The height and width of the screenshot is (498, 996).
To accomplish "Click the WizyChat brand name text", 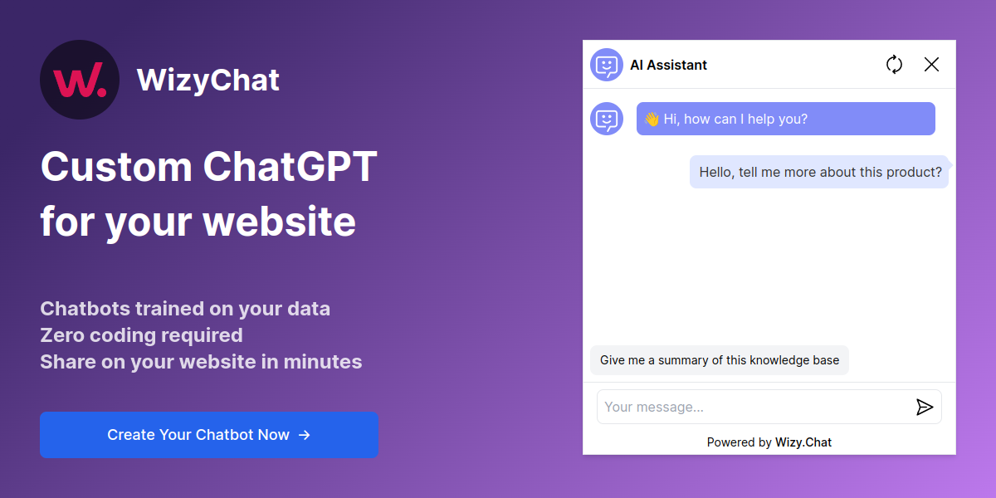I will click(208, 80).
